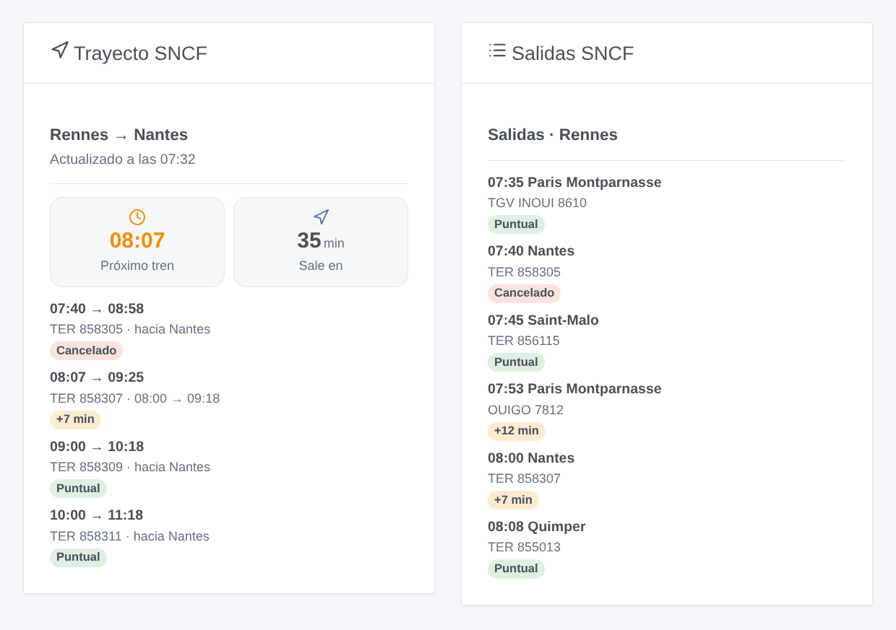896x630 pixels.
Task: Select the 07:40 Nantes departure
Action: point(531,251)
